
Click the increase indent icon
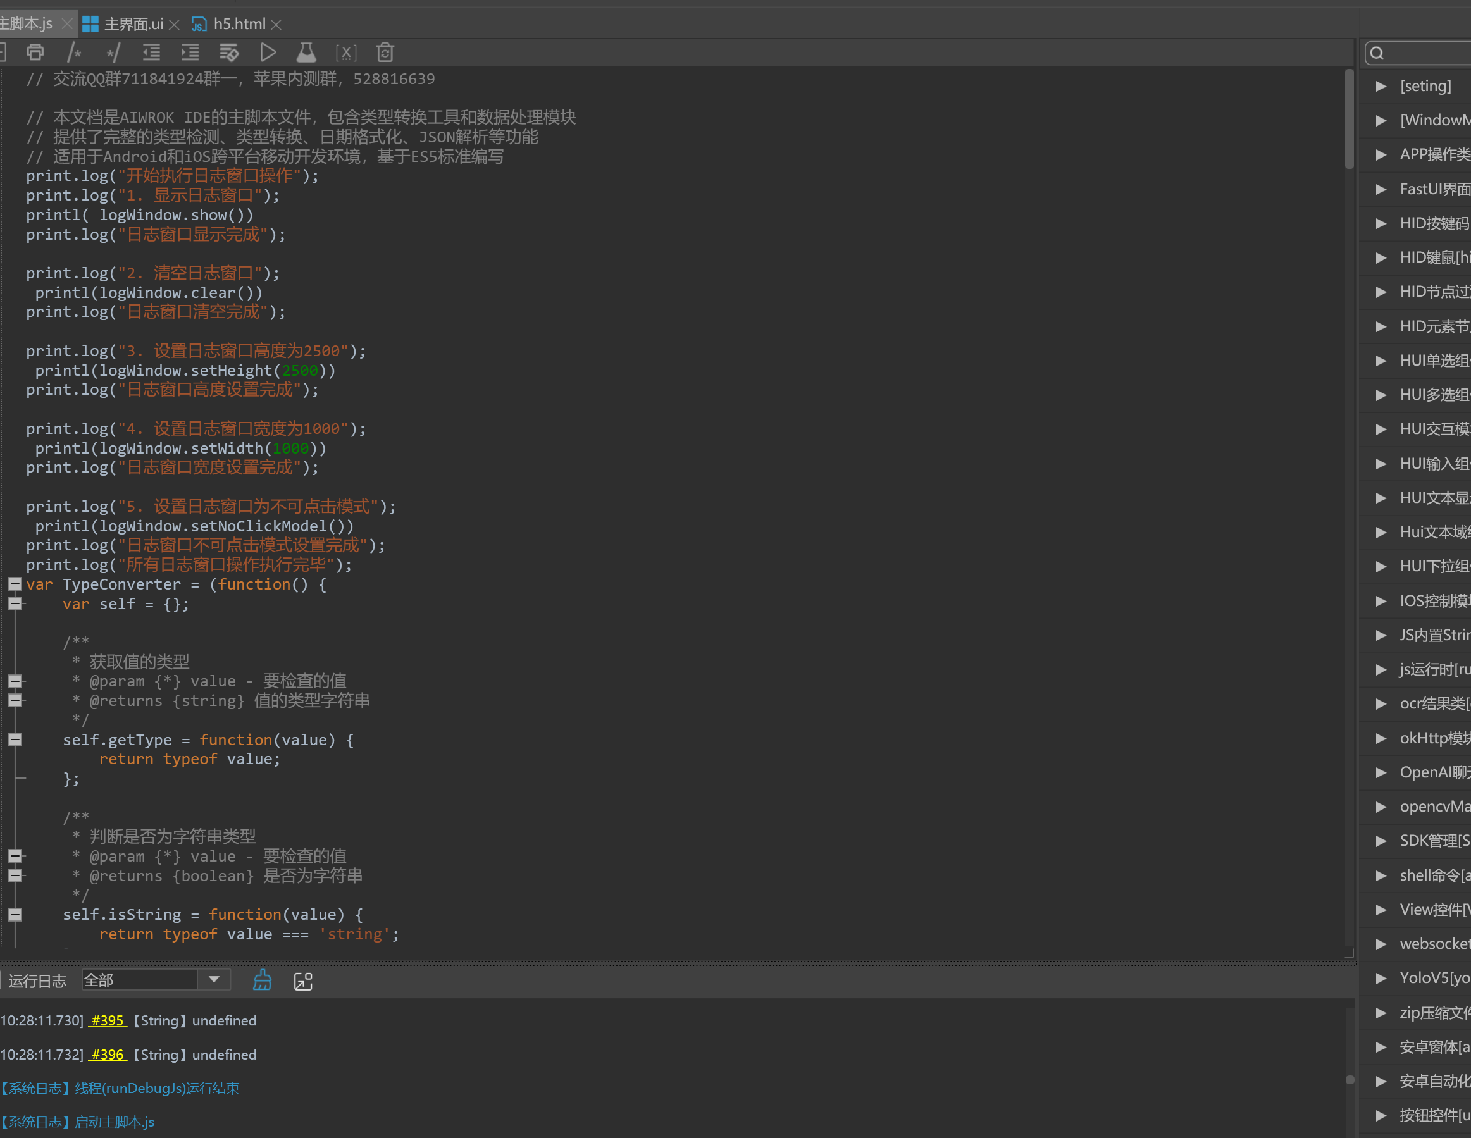click(190, 52)
